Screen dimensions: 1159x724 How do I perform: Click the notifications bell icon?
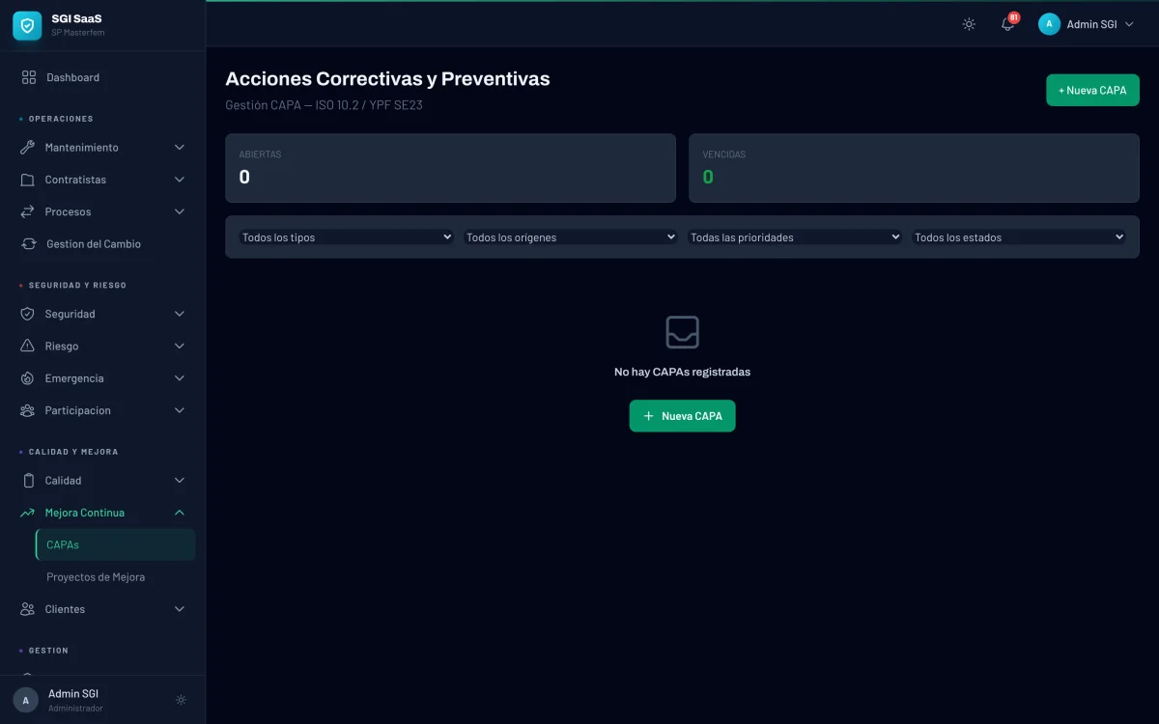[1007, 24]
